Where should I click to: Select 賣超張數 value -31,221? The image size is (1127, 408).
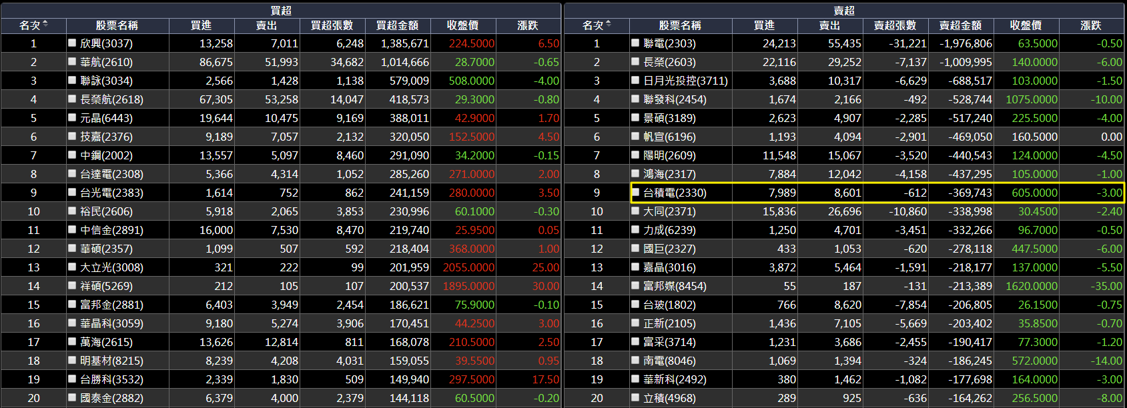tap(907, 43)
